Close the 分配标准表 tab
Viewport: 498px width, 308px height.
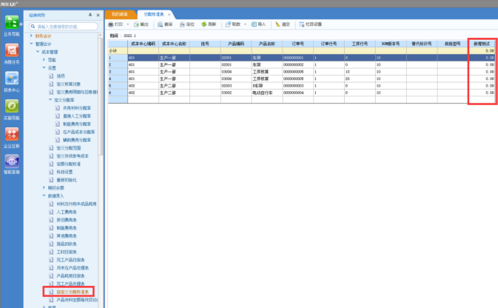[x=169, y=14]
